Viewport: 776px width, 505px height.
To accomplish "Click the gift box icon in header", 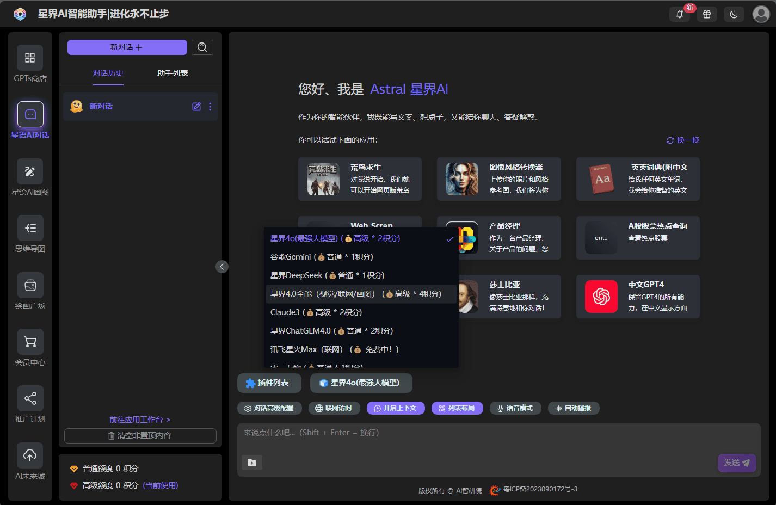I will (x=707, y=14).
